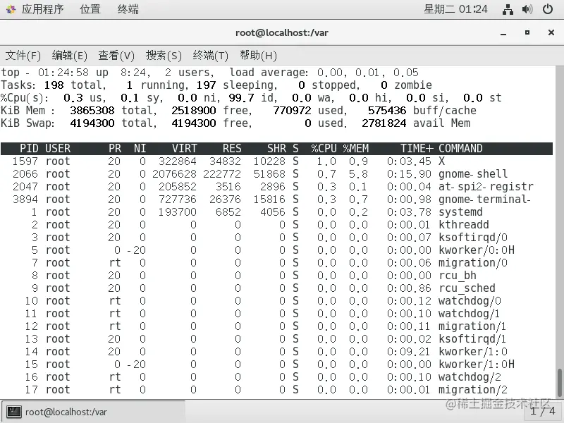Click the at-spi2-registr command text
The height and width of the screenshot is (423, 564).
486,187
